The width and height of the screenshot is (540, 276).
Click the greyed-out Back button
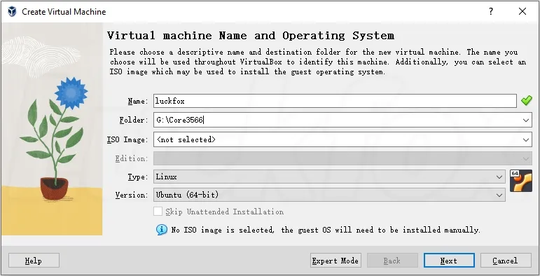click(x=392, y=261)
